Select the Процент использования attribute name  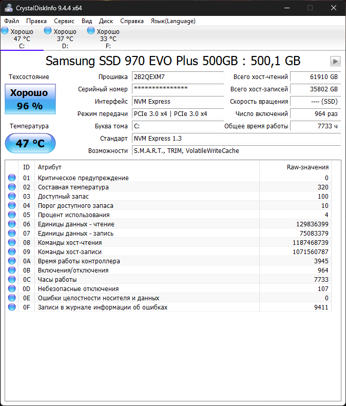tap(73, 215)
